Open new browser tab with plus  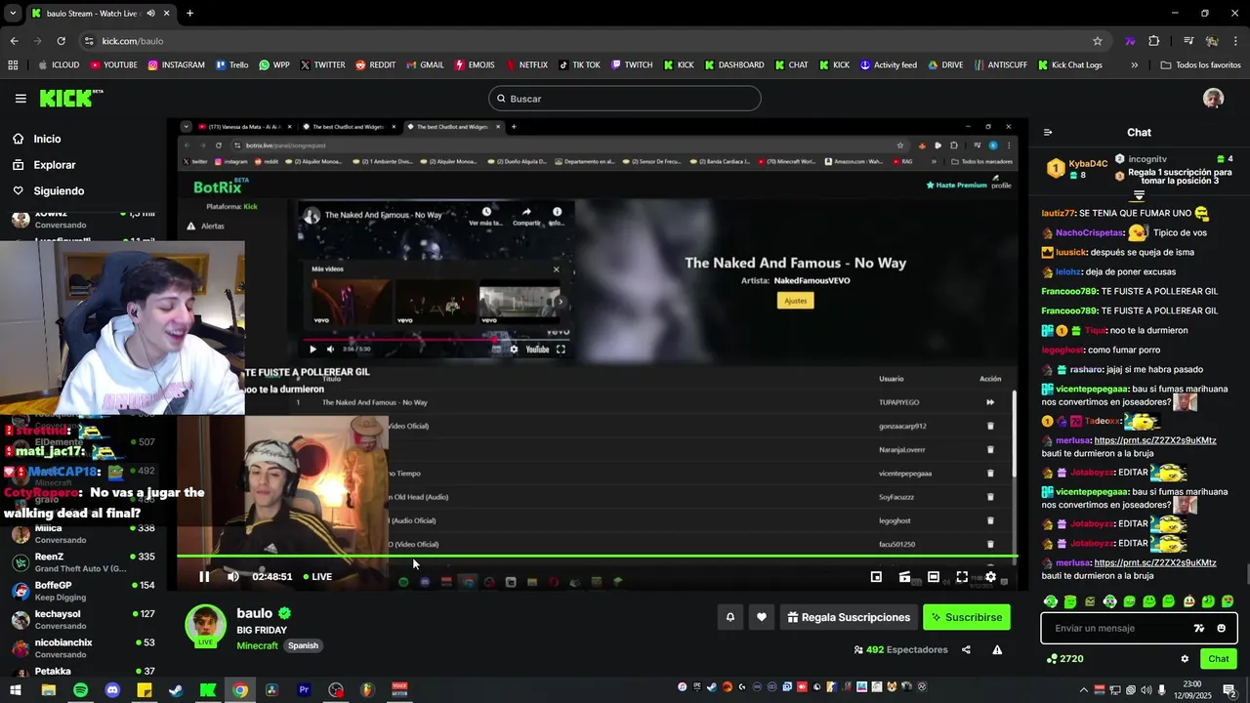coord(189,14)
